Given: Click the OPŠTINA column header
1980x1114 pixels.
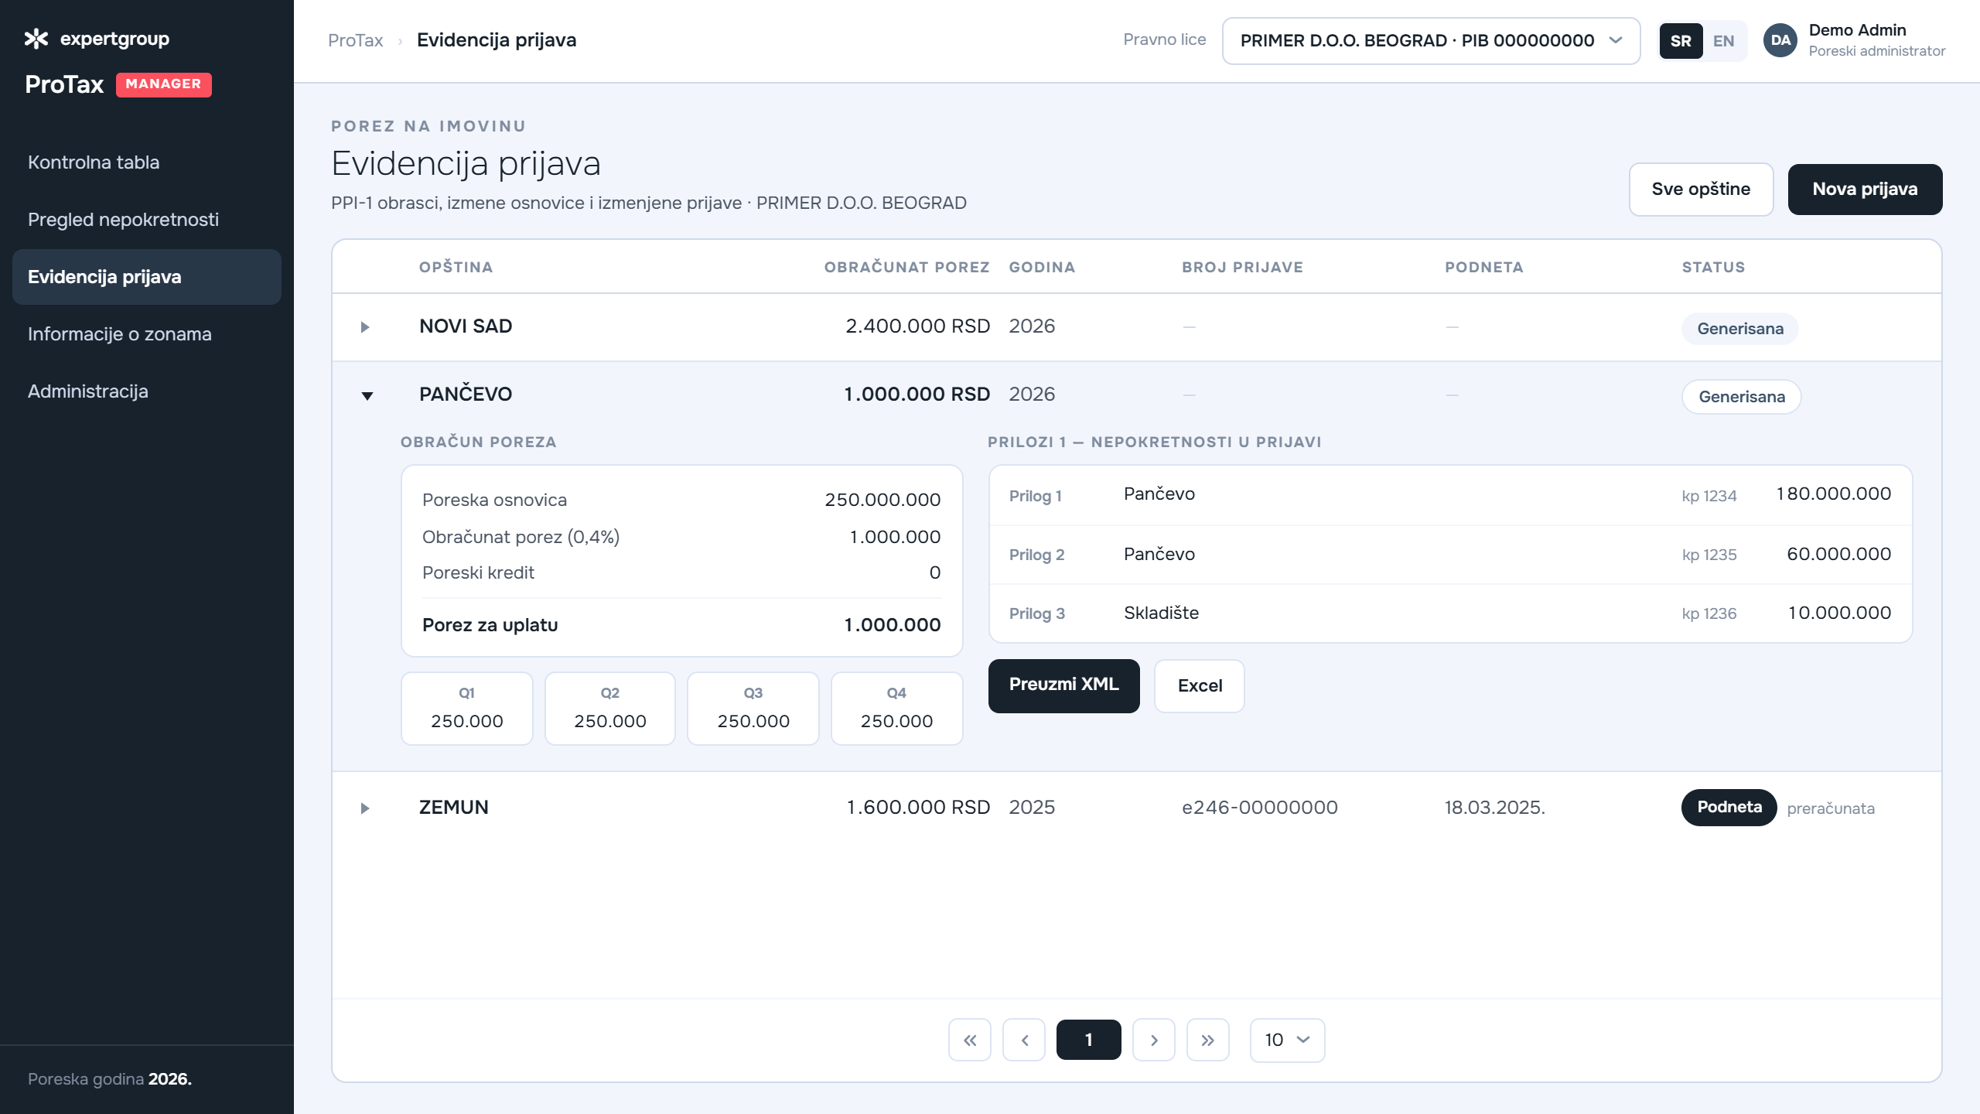Looking at the screenshot, I should [x=456, y=268].
